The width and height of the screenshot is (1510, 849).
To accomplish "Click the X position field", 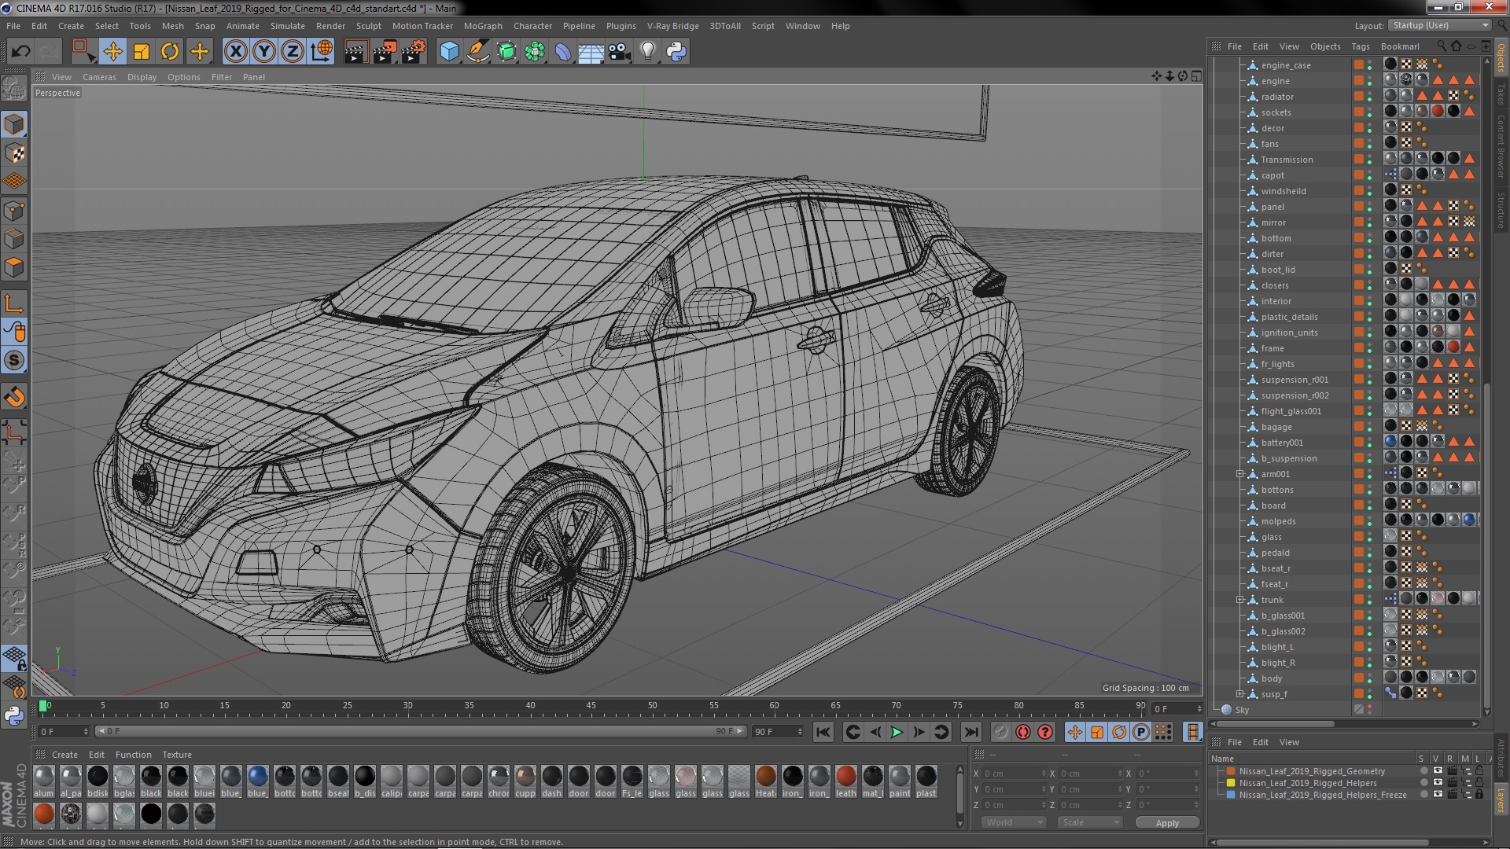I will click(x=1015, y=774).
